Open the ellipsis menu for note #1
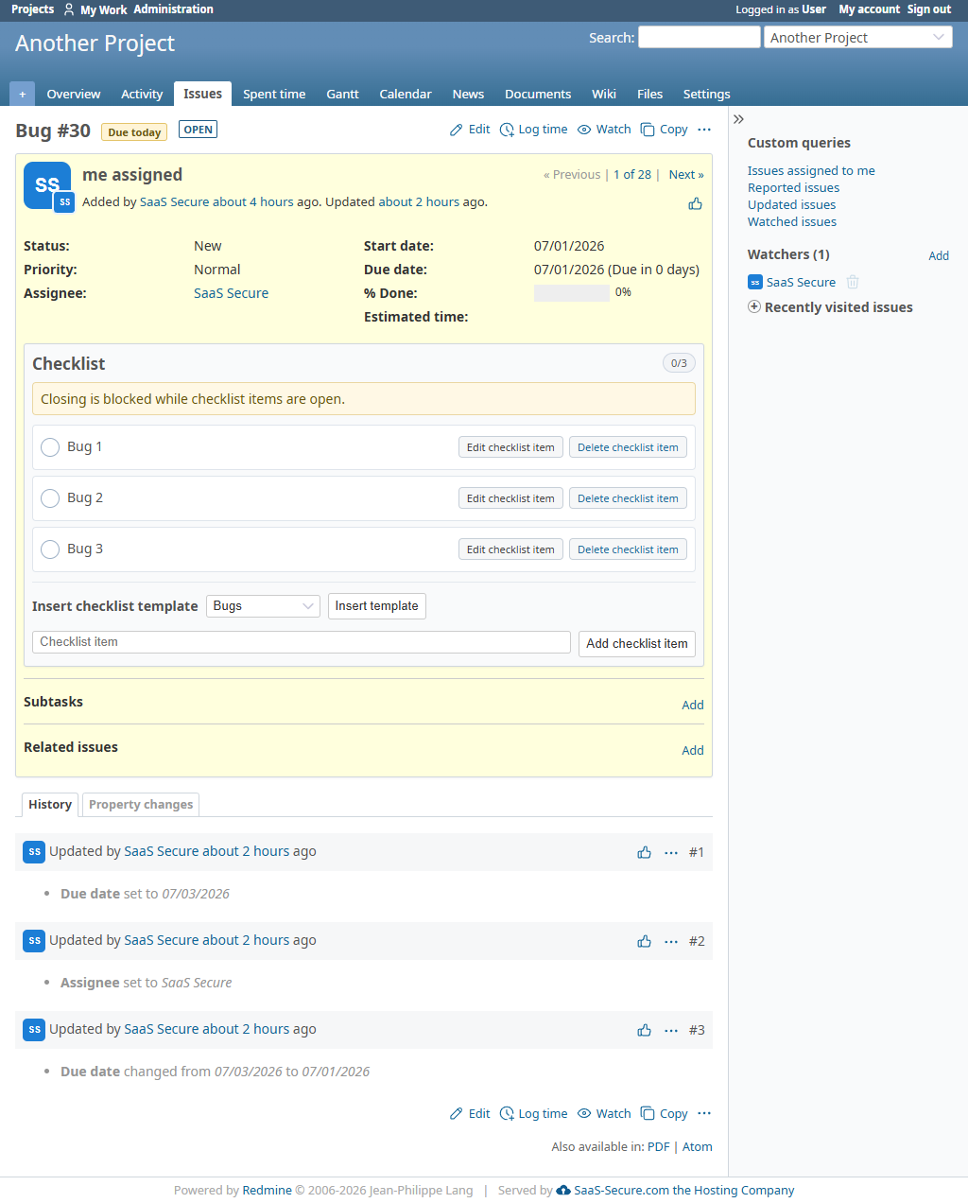The height and width of the screenshot is (1203, 968). click(x=671, y=852)
